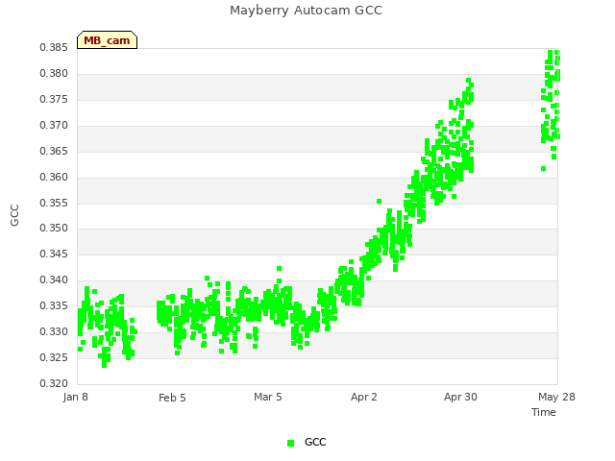This screenshot has width=615, height=461.
Task: Select the Mar 5 x-axis label
Action: click(x=268, y=397)
